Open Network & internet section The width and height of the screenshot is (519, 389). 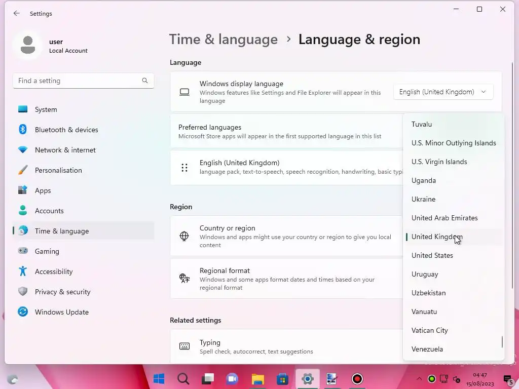84,150
